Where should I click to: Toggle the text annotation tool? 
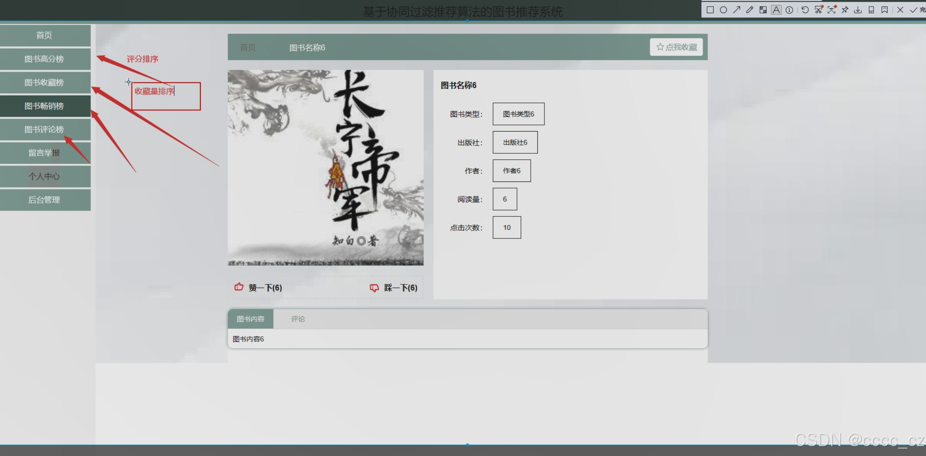click(x=776, y=10)
